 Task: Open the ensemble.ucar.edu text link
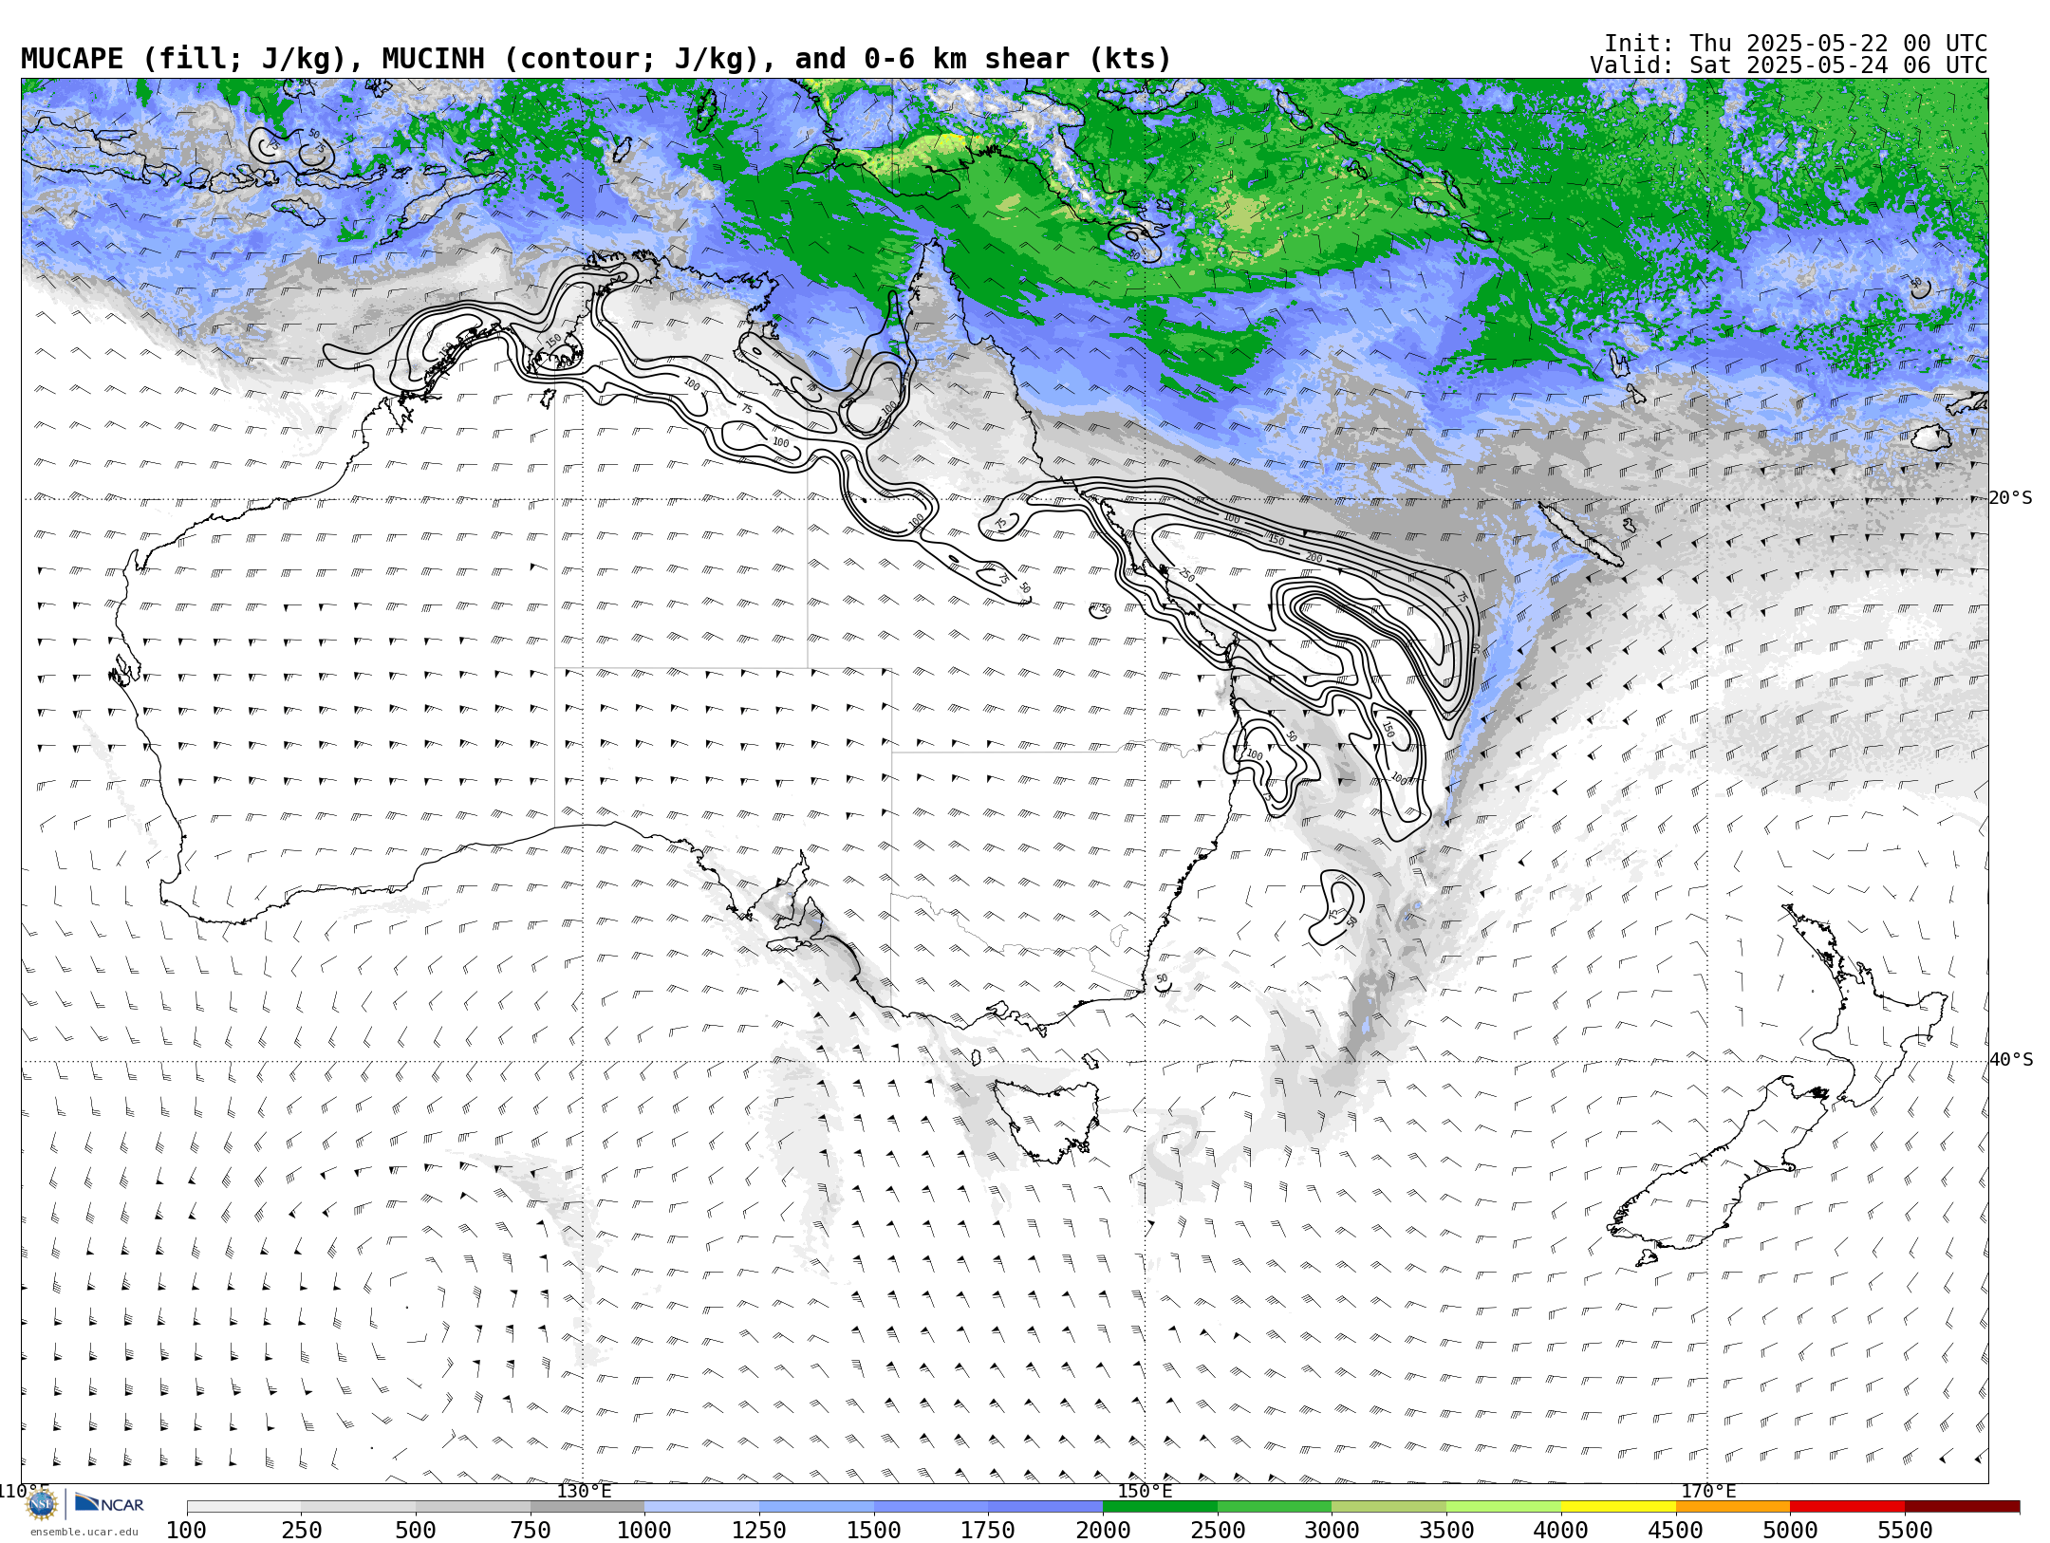tap(84, 1532)
